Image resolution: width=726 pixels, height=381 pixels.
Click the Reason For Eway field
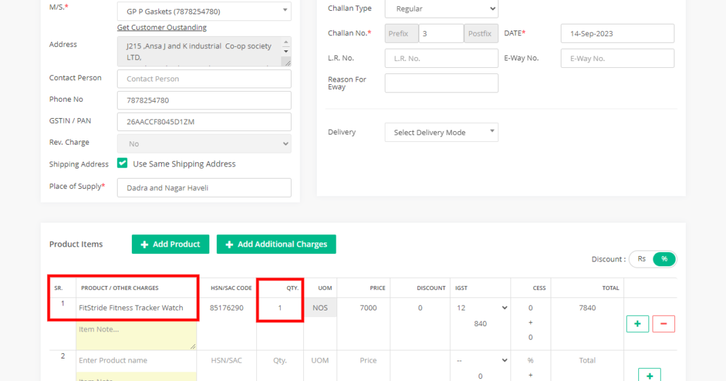coord(441,84)
